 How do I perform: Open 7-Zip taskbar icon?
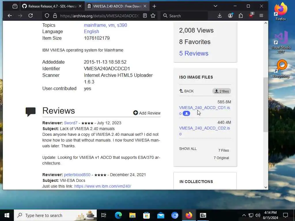pyautogui.click(x=203, y=215)
